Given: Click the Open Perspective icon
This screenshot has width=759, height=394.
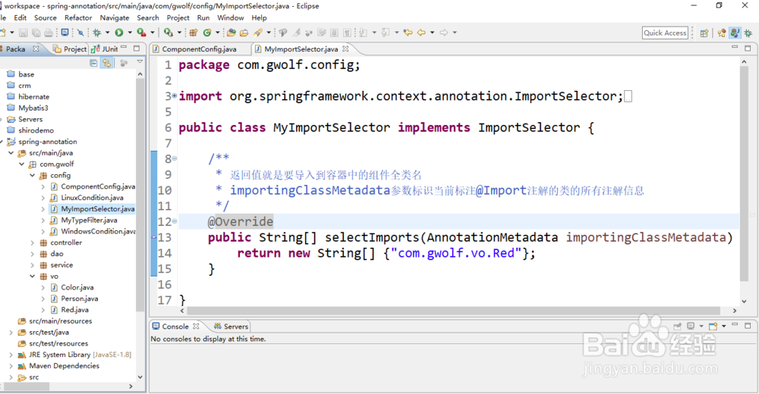Looking at the screenshot, I should coord(704,33).
